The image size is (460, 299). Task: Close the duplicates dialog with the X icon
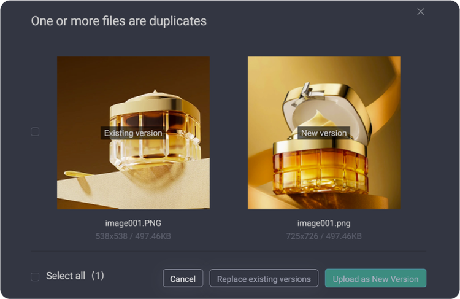point(420,12)
